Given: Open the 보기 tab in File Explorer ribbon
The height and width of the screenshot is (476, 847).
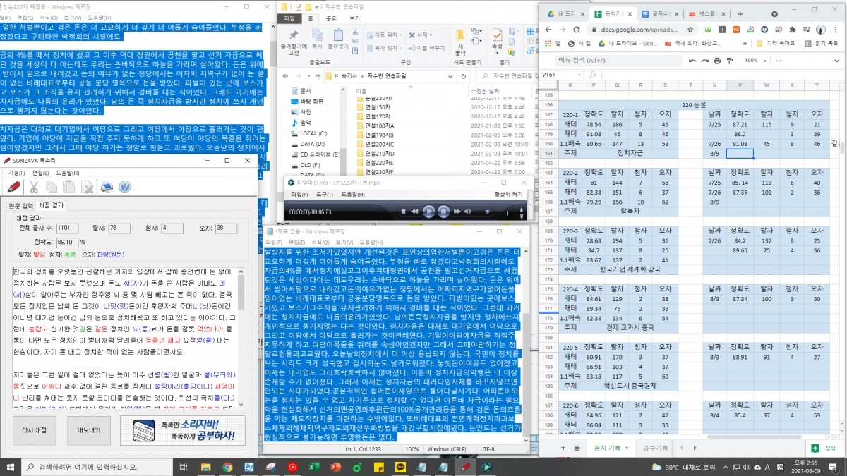Looking at the screenshot, I should click(x=354, y=18).
